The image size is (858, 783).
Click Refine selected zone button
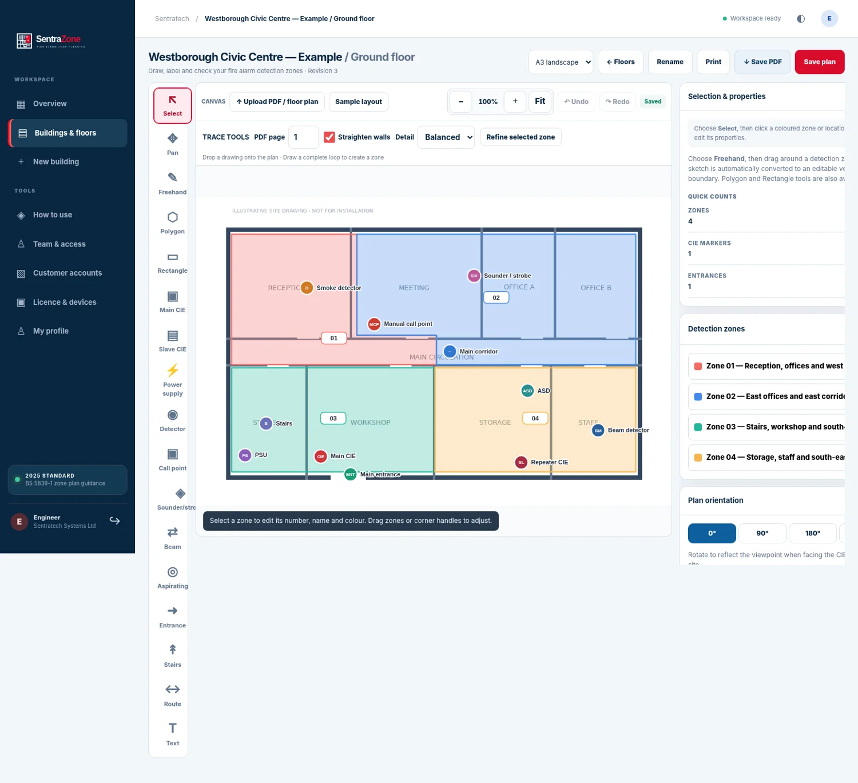(x=521, y=137)
